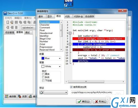Disable the 使用语法加亮 checkbox
This screenshot has height=108, width=138.
[71, 87]
